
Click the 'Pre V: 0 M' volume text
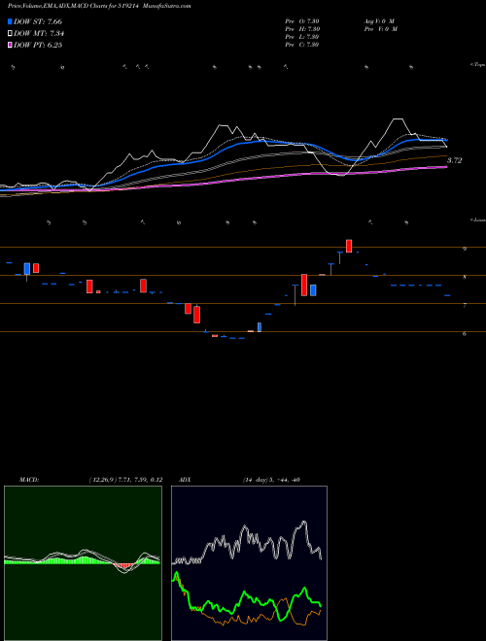click(x=380, y=29)
